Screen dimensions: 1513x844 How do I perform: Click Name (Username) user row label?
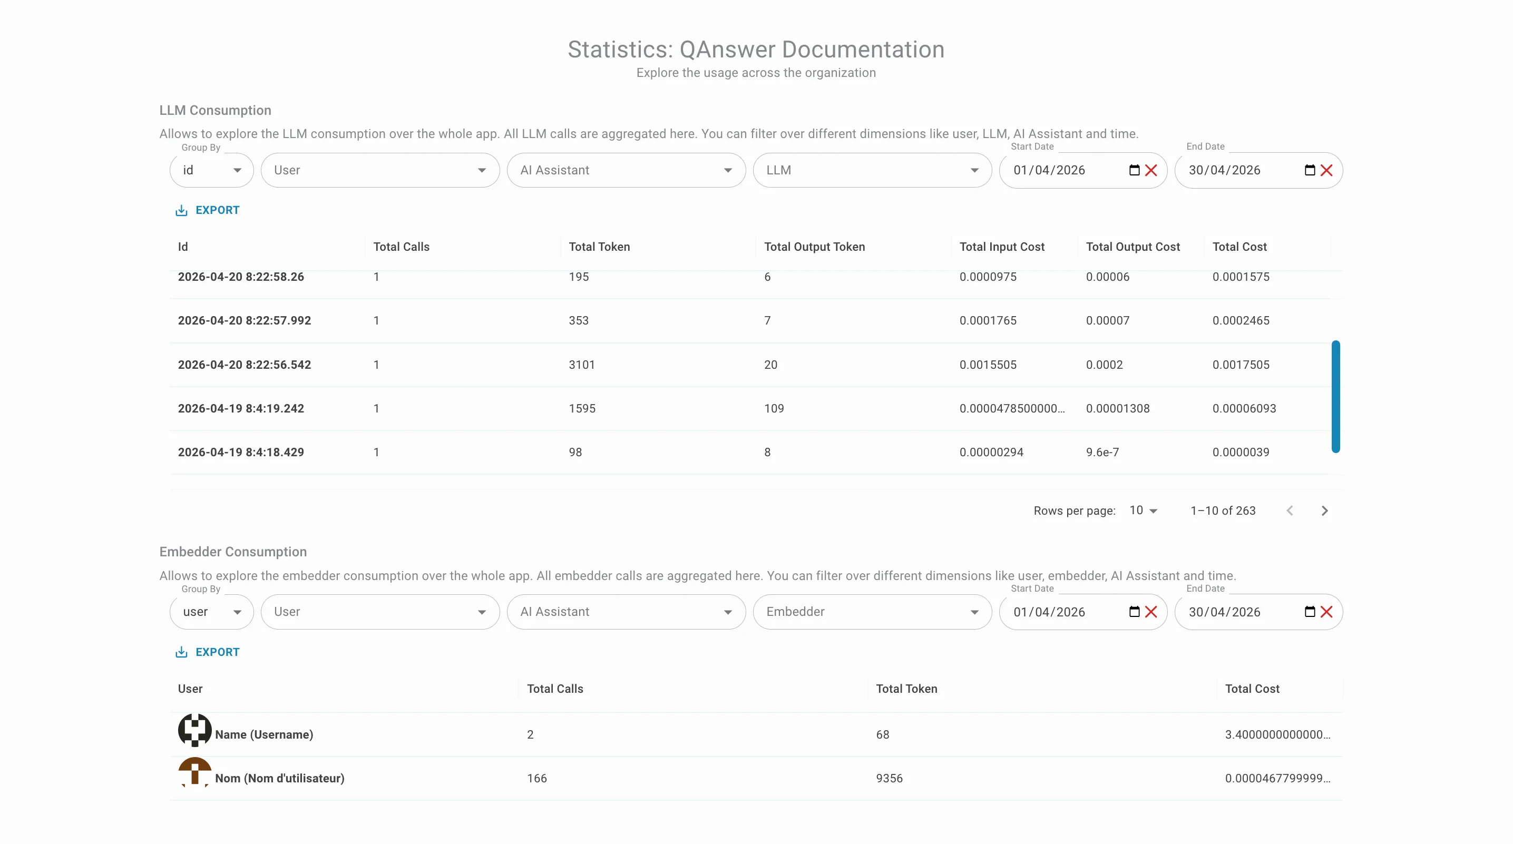tap(263, 735)
